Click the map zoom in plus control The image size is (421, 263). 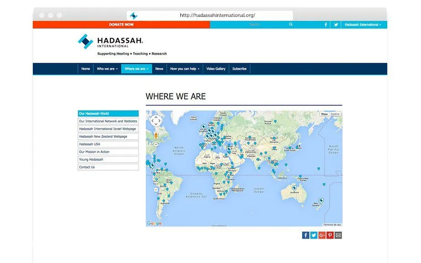(x=156, y=144)
